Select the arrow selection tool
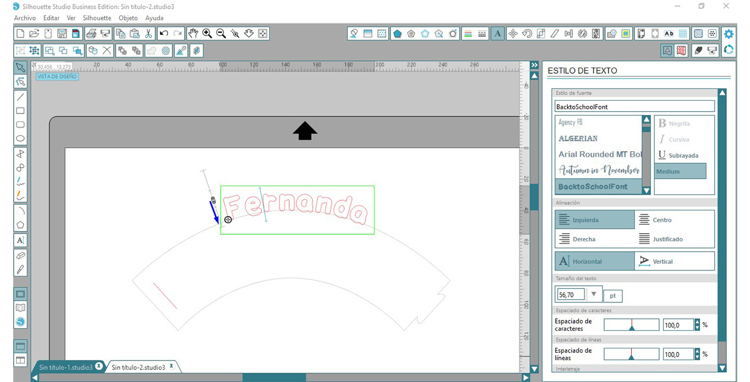This screenshot has height=382, width=750. (x=20, y=68)
